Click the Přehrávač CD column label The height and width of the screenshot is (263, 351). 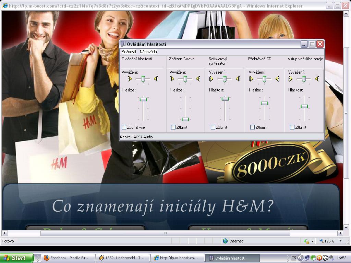[260, 59]
